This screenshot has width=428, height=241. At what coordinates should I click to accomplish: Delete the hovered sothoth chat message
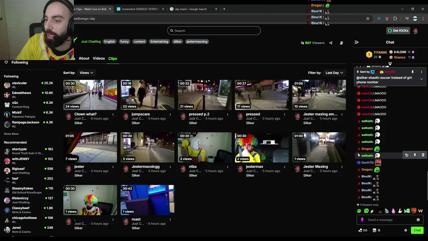click(423, 155)
